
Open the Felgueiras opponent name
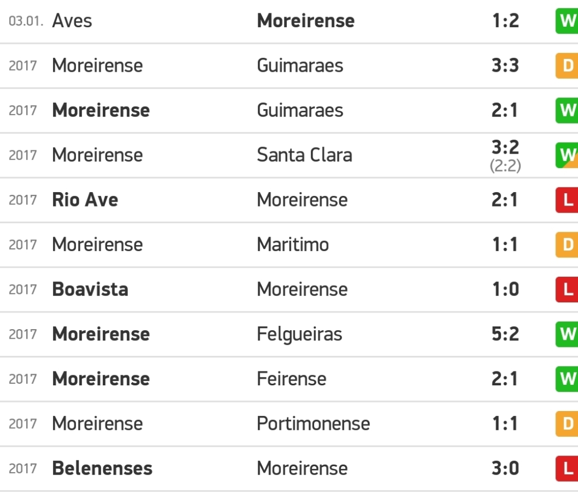click(x=299, y=335)
